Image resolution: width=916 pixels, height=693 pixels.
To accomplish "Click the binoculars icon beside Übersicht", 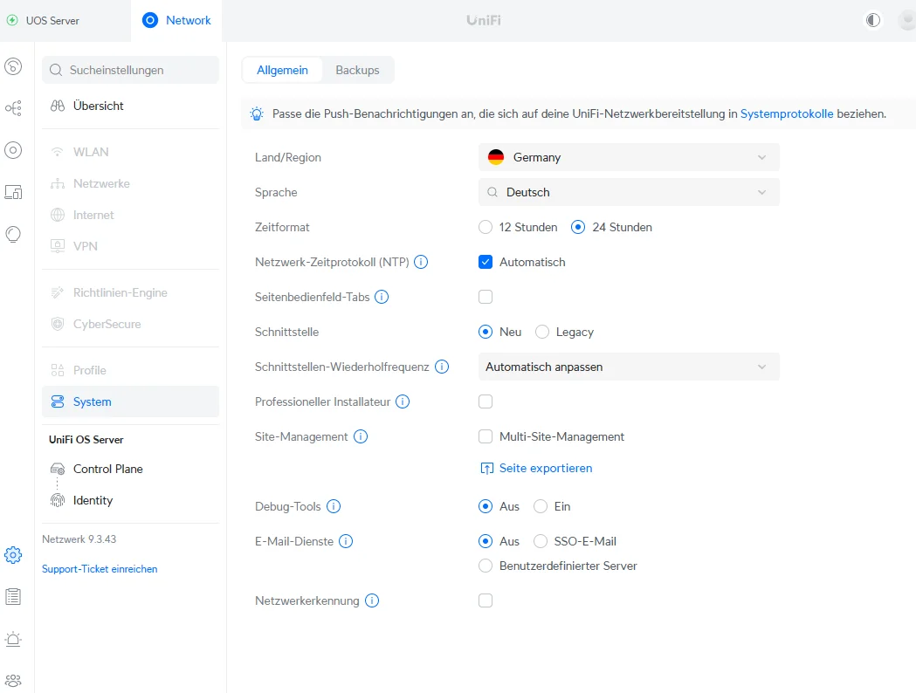I will tap(58, 106).
